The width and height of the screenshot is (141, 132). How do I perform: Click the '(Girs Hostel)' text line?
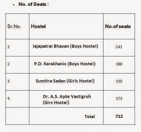pos(56,102)
